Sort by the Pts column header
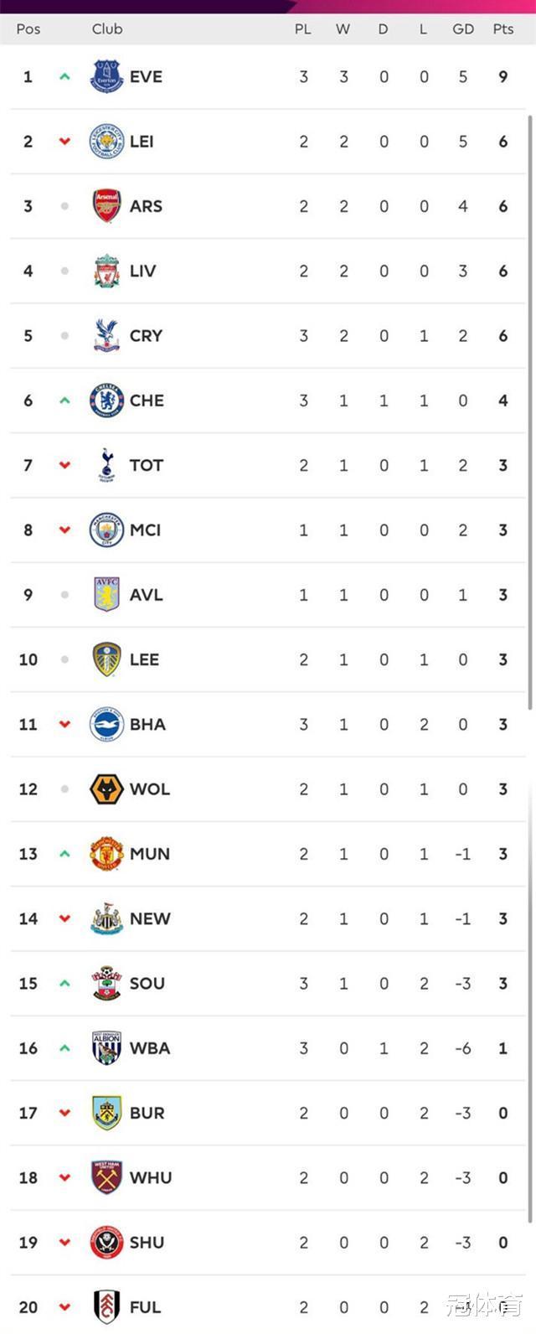The height and width of the screenshot is (1334, 536). coord(502,28)
